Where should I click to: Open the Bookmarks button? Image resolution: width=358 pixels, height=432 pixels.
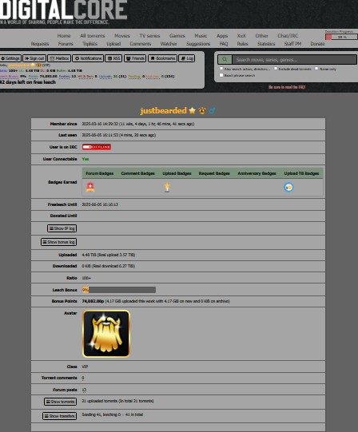(x=163, y=58)
